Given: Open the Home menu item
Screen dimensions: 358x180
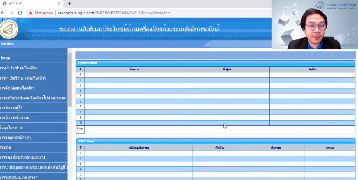Looking at the screenshot, I should click(34, 58).
